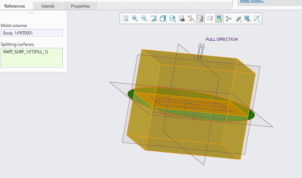Image resolution: width=302 pixels, height=178 pixels.
Task: Click the Zoom In magnifier icon
Action: [135, 18]
